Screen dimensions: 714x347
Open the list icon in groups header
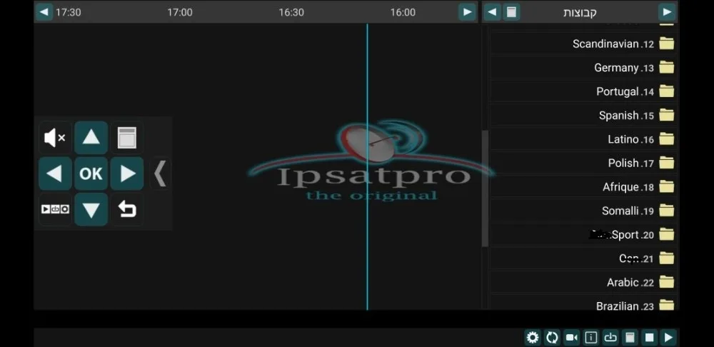point(511,12)
